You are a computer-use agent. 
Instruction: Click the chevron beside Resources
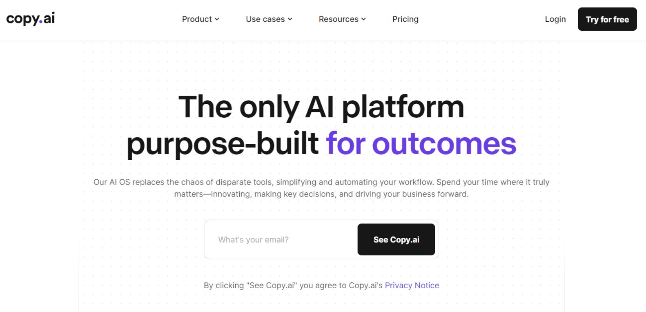[364, 19]
